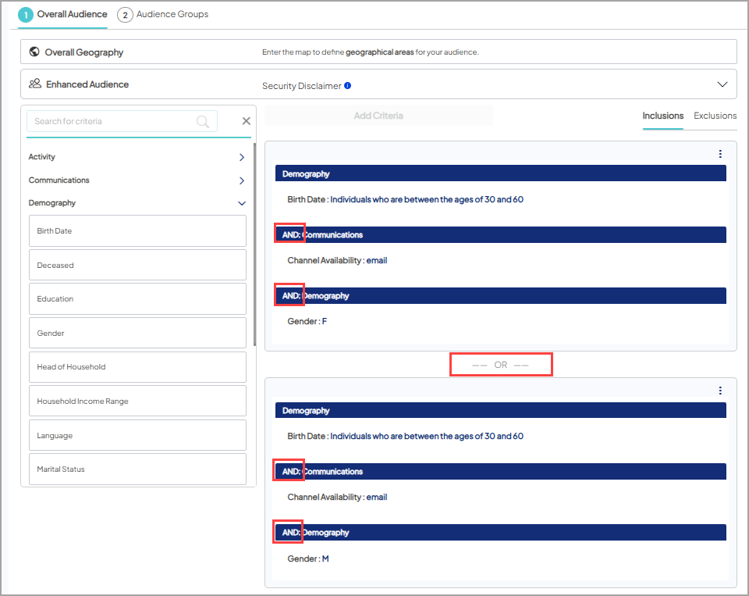This screenshot has width=749, height=596.
Task: Click the criteria list vertical scrollbar
Action: click(x=254, y=242)
